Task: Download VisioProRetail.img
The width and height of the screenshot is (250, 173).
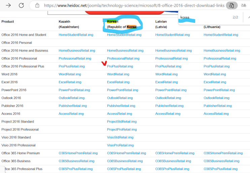Action: pos(120,145)
